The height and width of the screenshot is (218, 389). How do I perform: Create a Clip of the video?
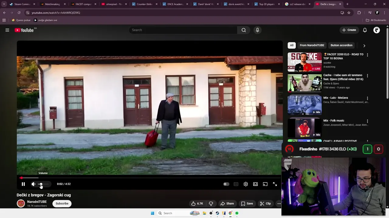click(x=265, y=203)
